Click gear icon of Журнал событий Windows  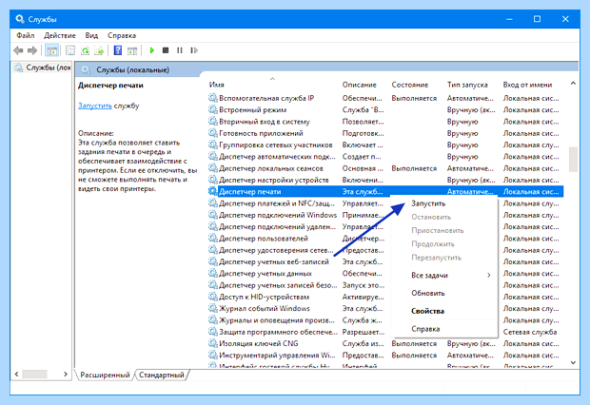[x=213, y=308]
